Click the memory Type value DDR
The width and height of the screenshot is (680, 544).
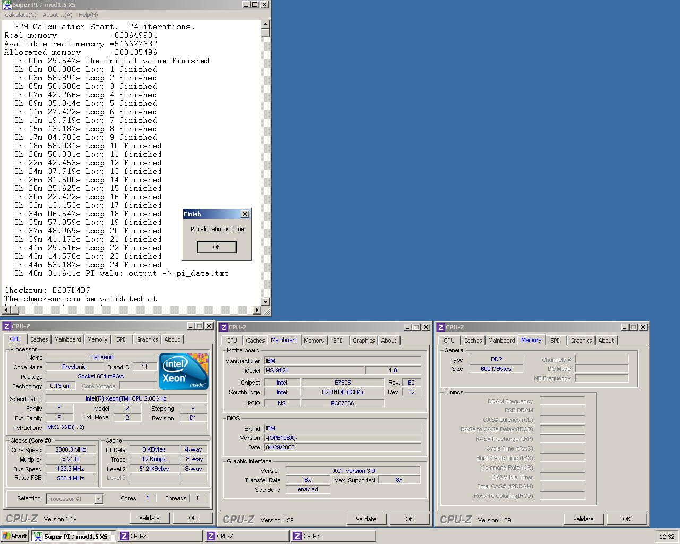click(496, 359)
